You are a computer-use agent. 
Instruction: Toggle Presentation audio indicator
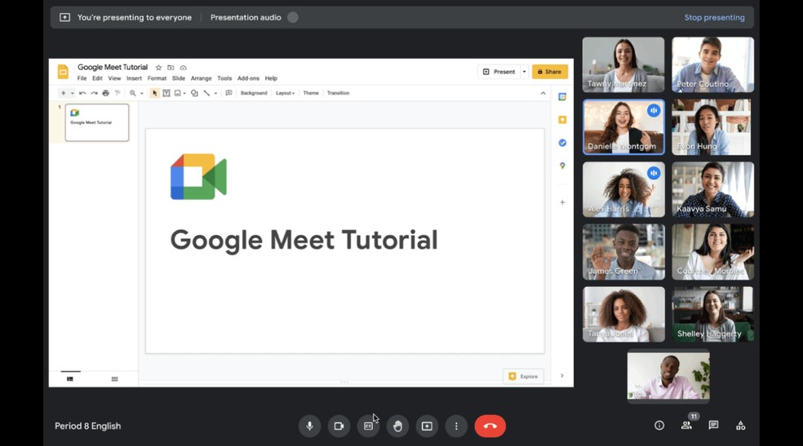point(293,17)
